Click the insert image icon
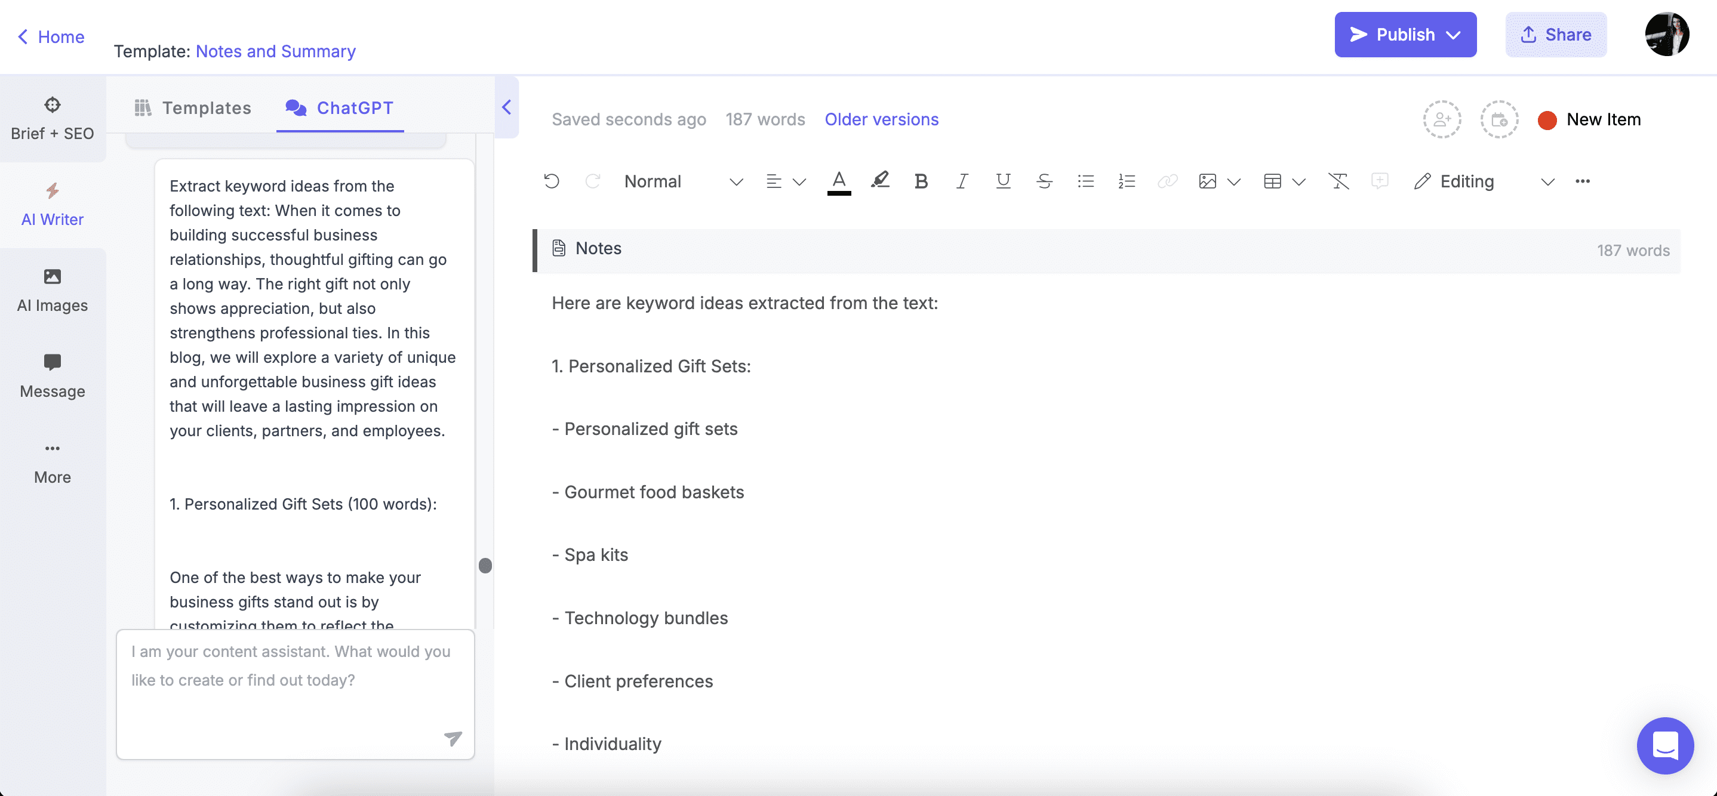Screen dimensions: 1717x796 1207,181
